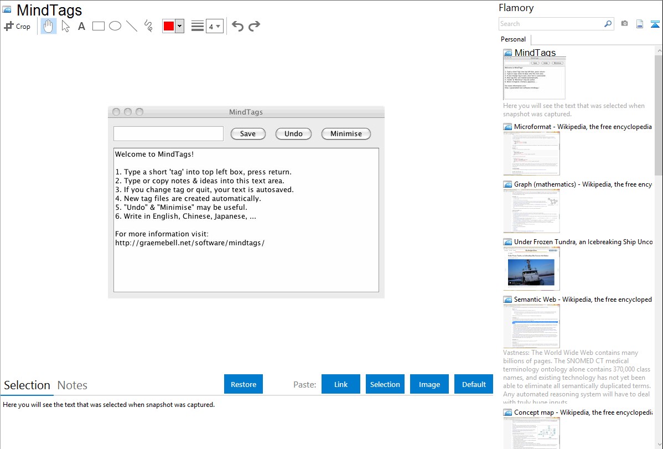The width and height of the screenshot is (663, 449).
Task: Click the tag input box in MindTags
Action: point(168,134)
